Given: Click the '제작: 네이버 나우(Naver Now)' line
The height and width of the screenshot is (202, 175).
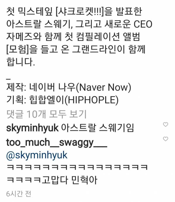Looking at the screenshot, I should coord(69,87).
